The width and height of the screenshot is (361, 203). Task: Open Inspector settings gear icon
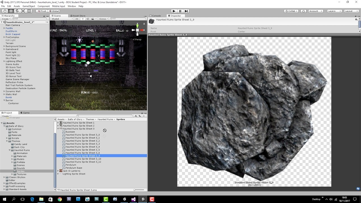[x=356, y=19]
